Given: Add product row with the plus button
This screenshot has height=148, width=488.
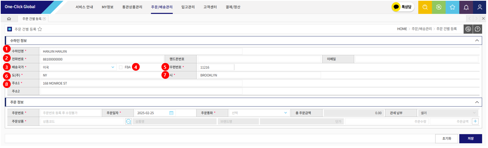Looking at the screenshot, I should point(475,121).
